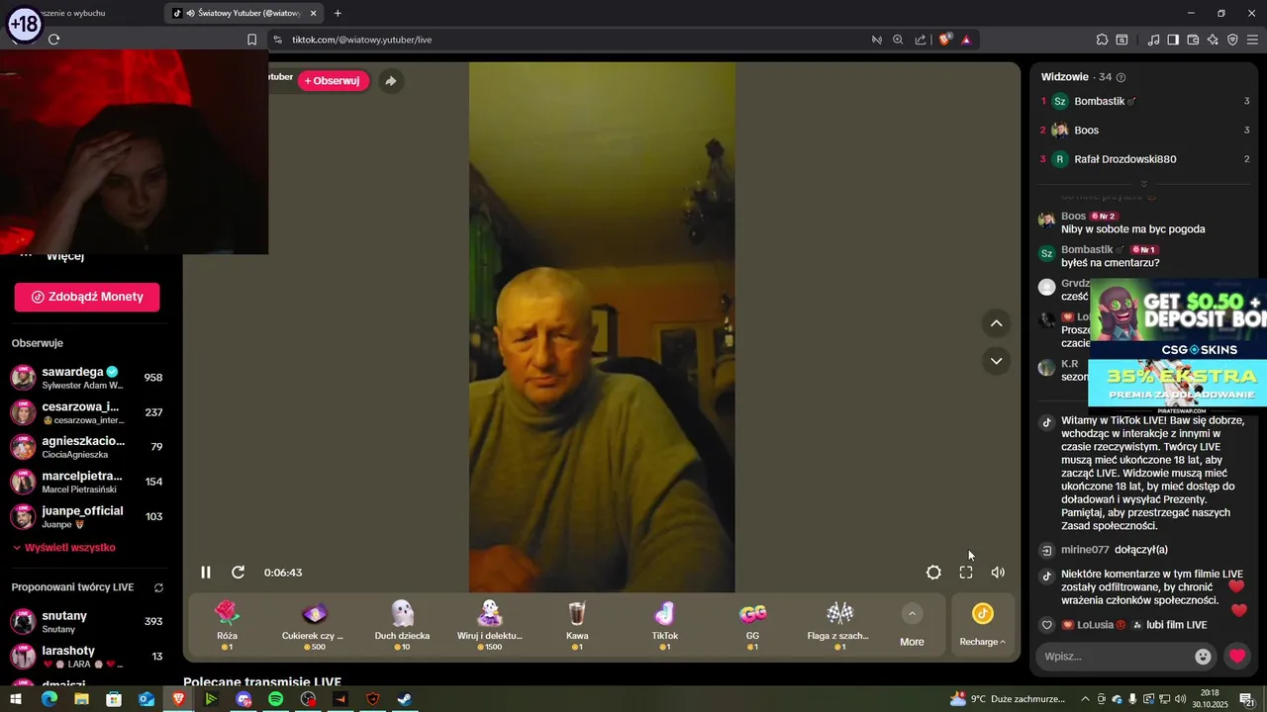Screen dimensions: 1267x712
Task: Select top viewer Bombastik
Action: pos(1143,102)
